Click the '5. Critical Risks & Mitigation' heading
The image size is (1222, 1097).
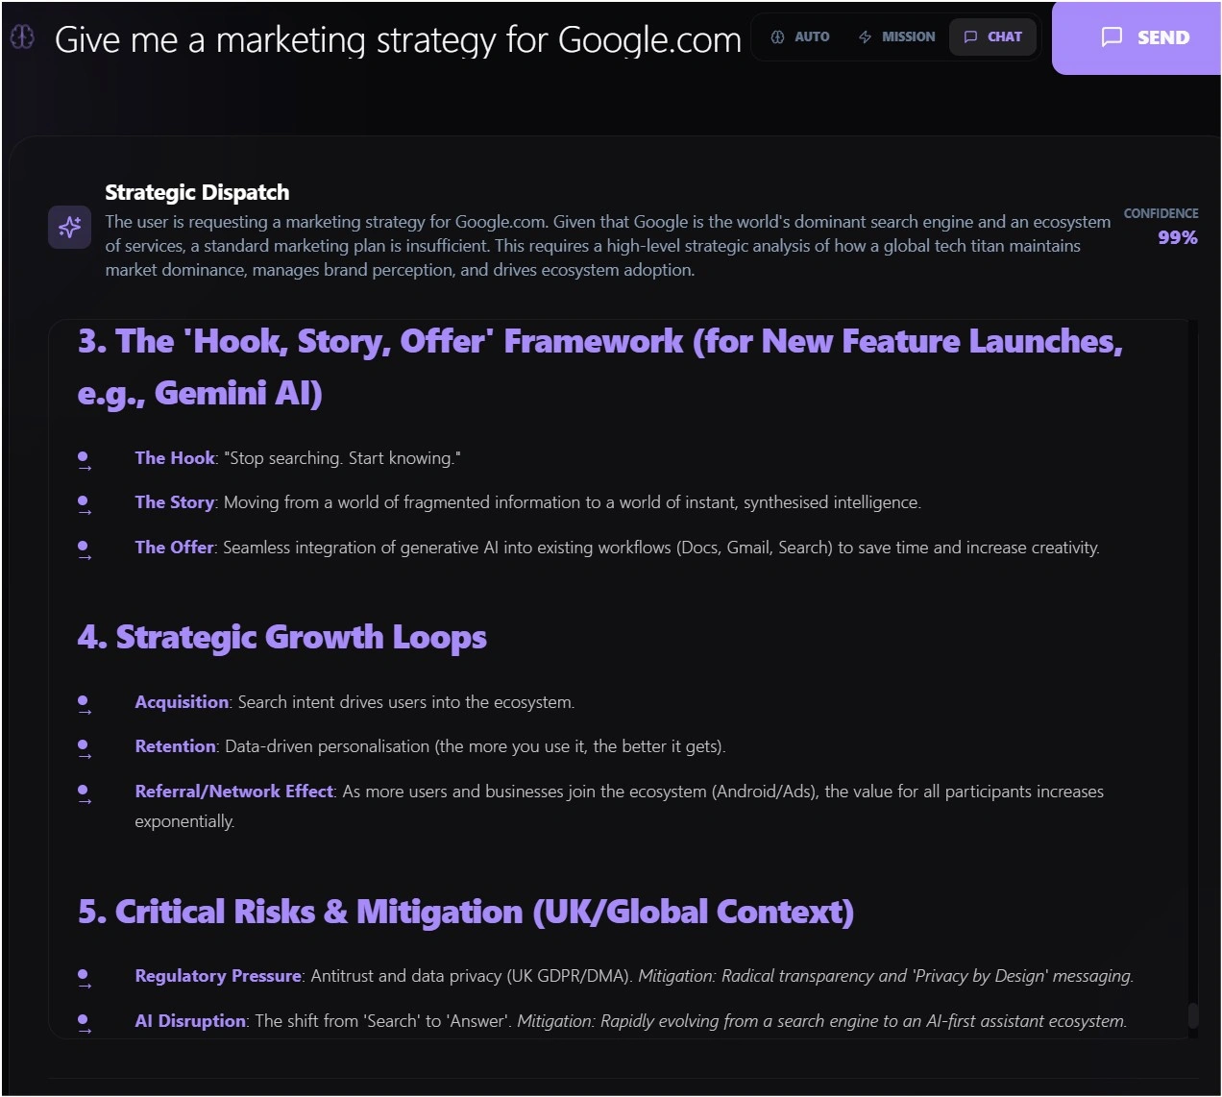(x=466, y=912)
